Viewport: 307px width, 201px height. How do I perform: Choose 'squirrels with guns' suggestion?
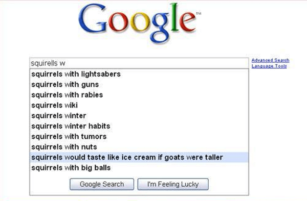pyautogui.click(x=139, y=85)
